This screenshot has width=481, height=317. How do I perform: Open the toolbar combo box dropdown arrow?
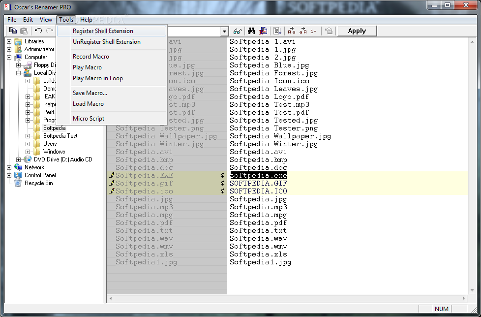pos(225,31)
